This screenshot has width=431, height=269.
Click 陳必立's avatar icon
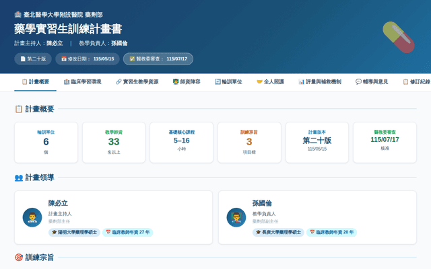click(x=32, y=217)
